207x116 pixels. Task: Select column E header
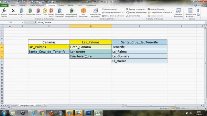(x=139, y=26)
